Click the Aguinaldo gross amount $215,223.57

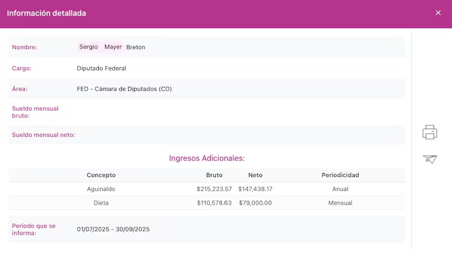tap(214, 189)
